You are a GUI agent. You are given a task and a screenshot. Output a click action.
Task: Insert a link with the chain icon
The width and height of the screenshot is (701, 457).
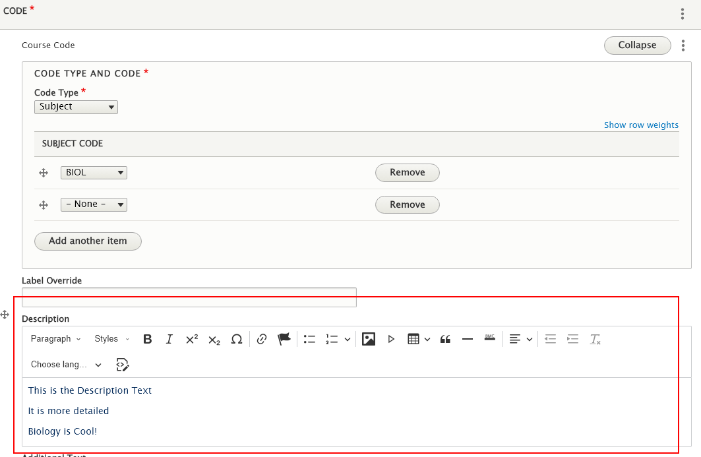261,338
